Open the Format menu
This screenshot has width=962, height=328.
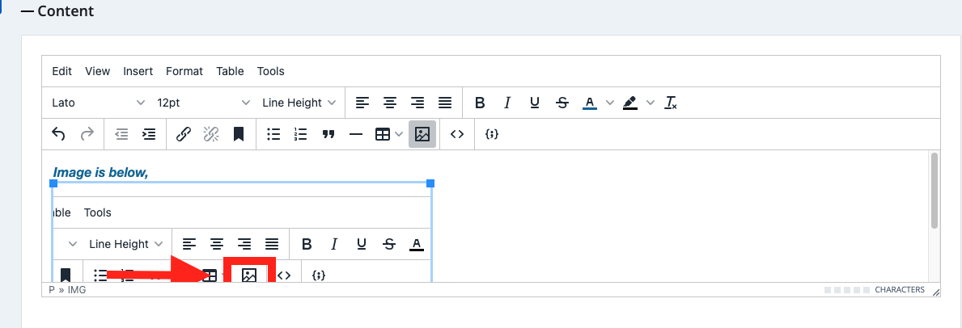pos(184,71)
